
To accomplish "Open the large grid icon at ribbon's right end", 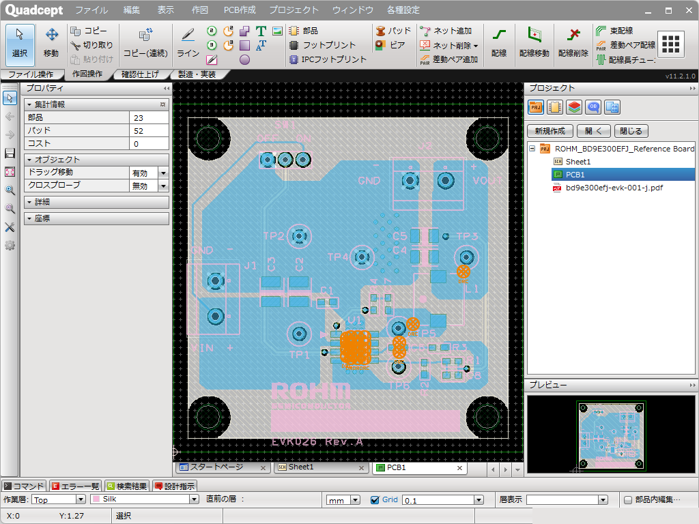I will [x=670, y=44].
